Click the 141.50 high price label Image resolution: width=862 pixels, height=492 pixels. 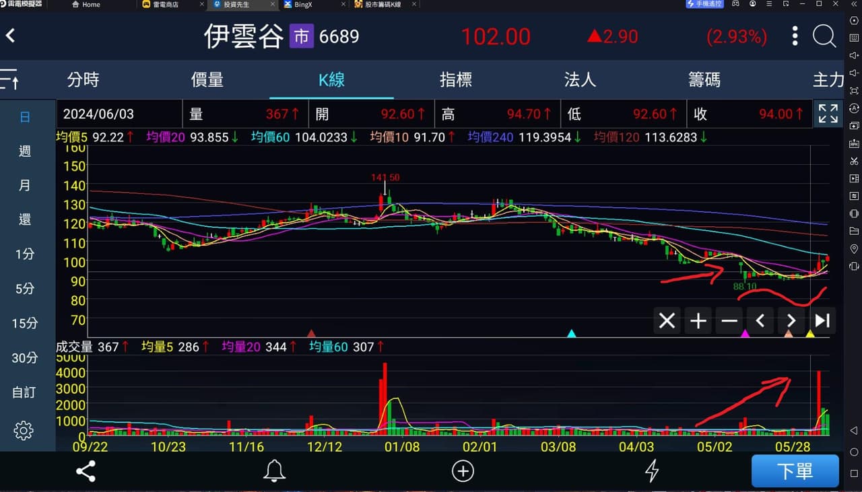pos(385,178)
